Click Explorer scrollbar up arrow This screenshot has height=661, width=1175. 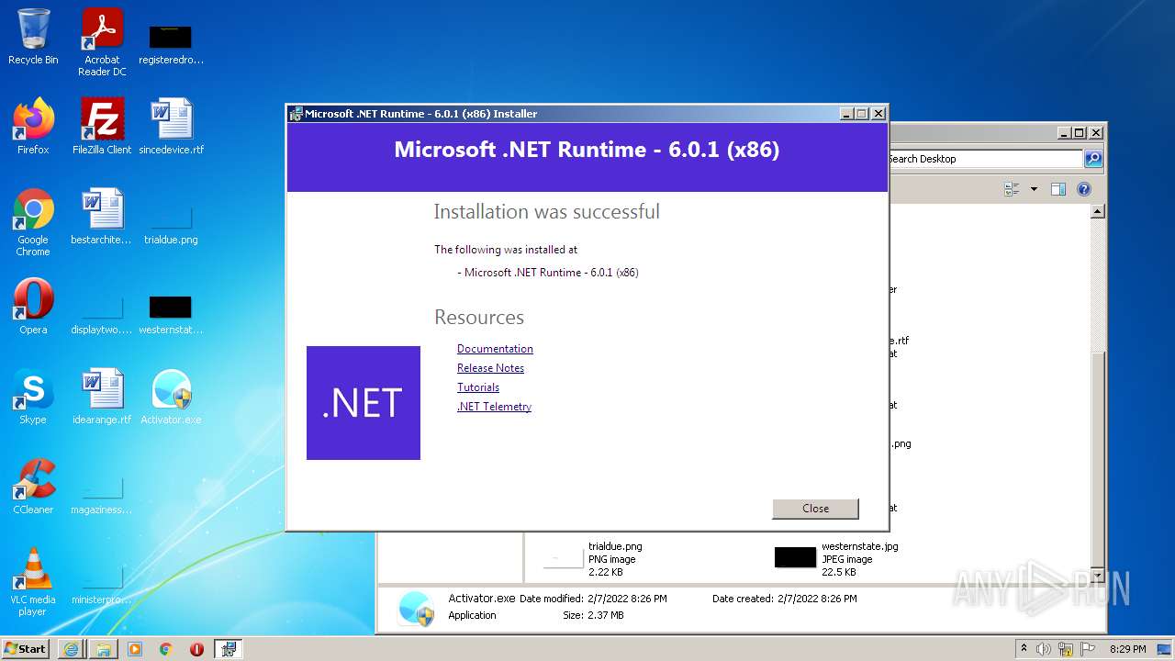[1097, 211]
